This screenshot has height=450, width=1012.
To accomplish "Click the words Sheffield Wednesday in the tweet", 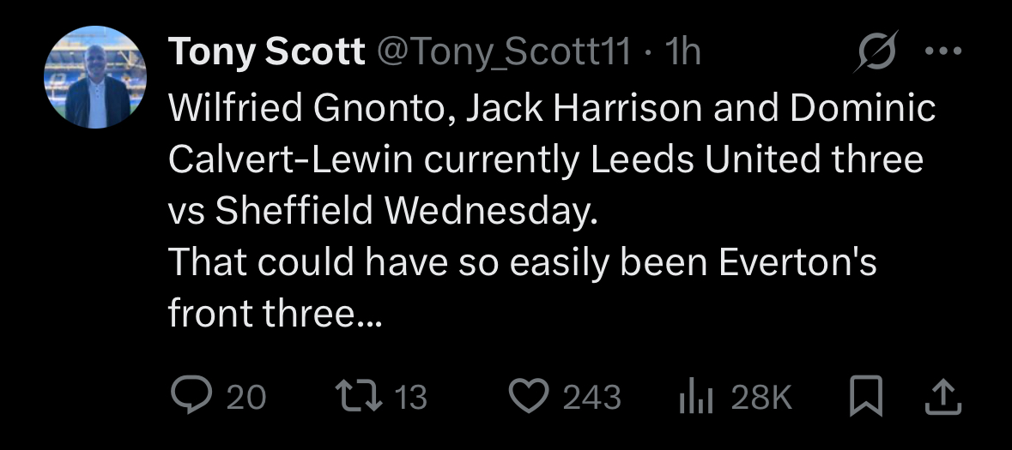I will [x=404, y=211].
